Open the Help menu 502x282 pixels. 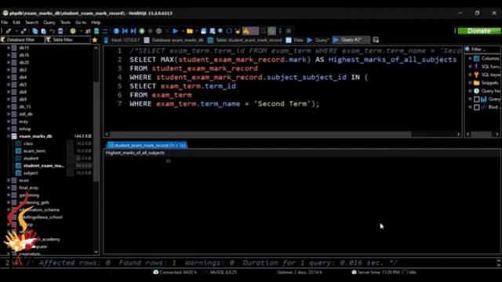[96, 23]
